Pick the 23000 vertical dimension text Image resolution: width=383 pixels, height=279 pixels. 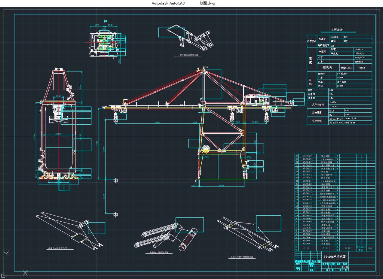coord(103,196)
